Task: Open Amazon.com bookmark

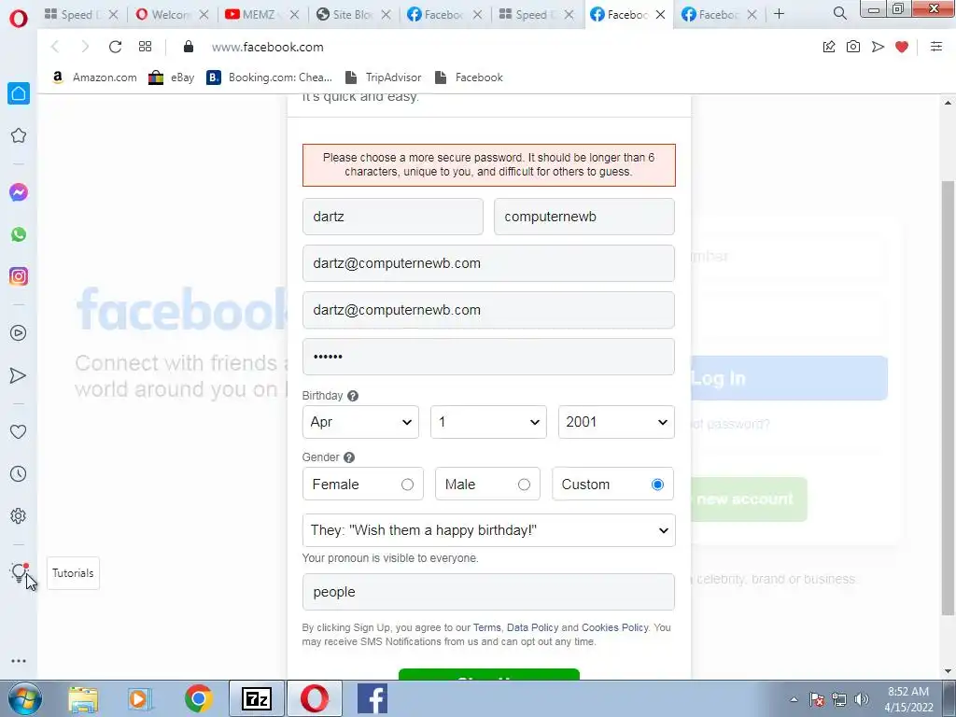Action: coord(94,77)
